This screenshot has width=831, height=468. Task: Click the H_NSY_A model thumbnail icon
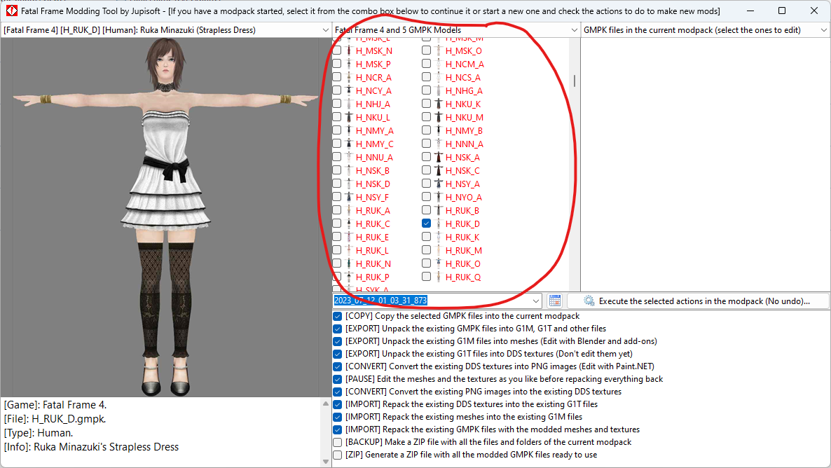coord(439,184)
